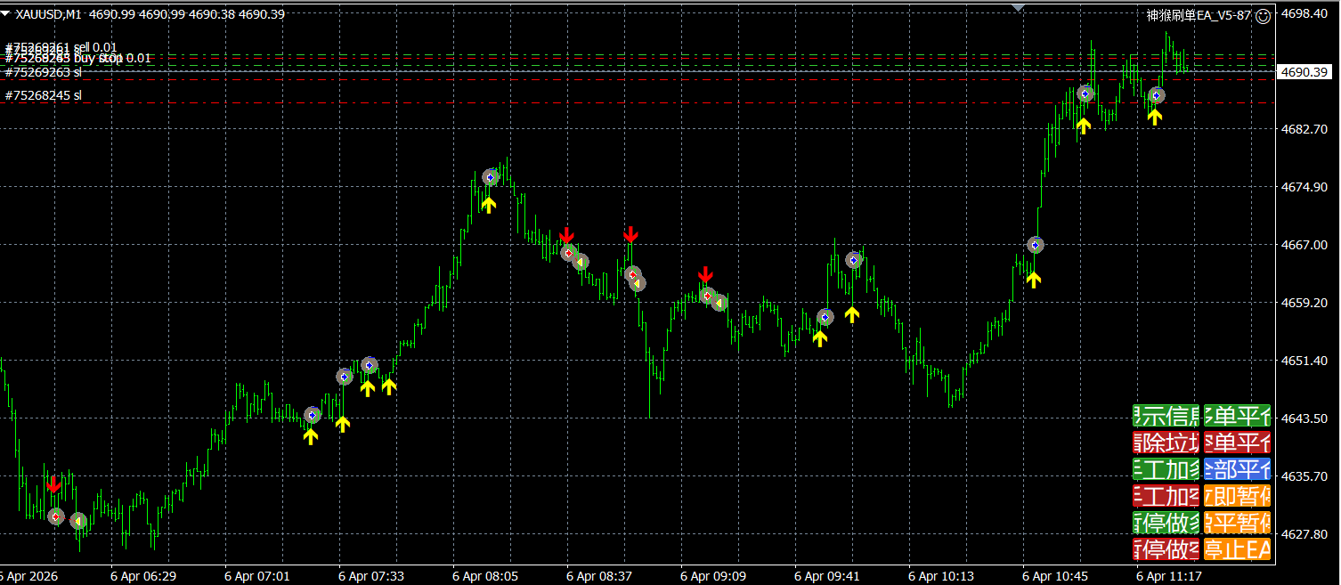Toggle the red 停做空 stop-short button
Viewport: 1341px width, 585px height.
click(x=1166, y=548)
